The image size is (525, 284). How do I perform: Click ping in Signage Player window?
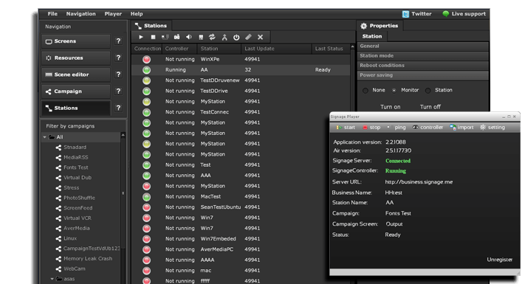point(397,128)
